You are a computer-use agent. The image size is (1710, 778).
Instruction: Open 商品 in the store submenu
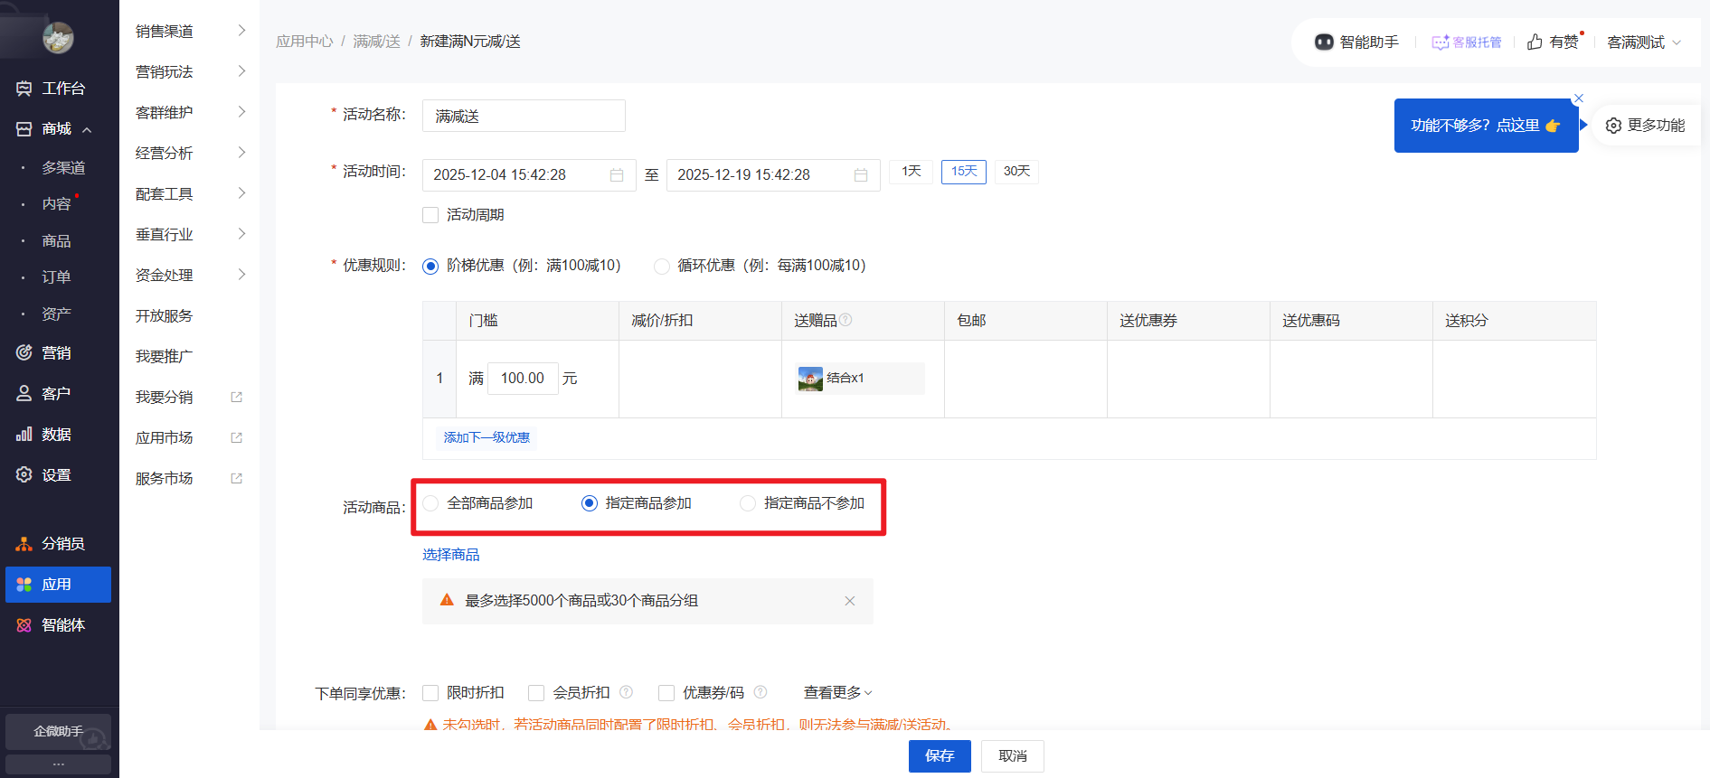(x=56, y=241)
